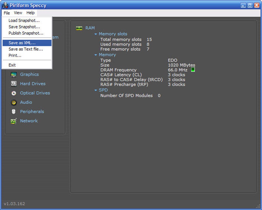Click green DRAM Frequency tray indicator
262x210 pixels.
tap(193, 70)
